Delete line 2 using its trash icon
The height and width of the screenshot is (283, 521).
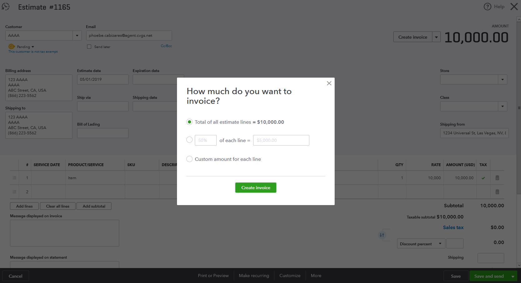[497, 191]
